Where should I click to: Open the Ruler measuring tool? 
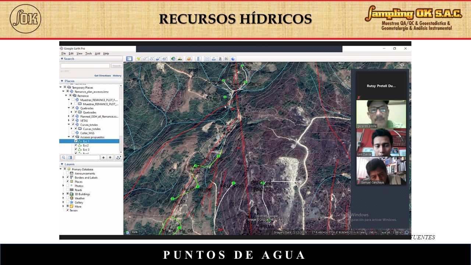click(x=198, y=59)
